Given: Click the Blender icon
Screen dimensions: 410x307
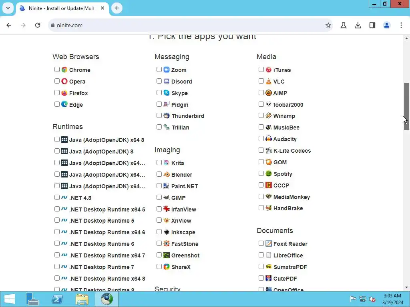Looking at the screenshot, I should [x=167, y=174].
